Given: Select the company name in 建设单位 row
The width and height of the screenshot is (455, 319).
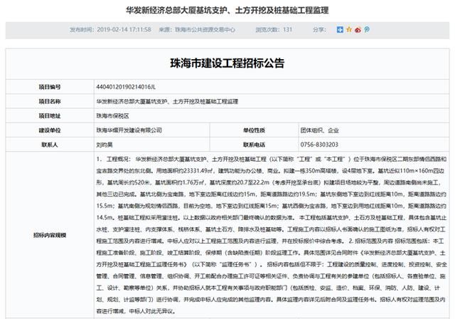Looking at the screenshot, I should [x=129, y=130].
